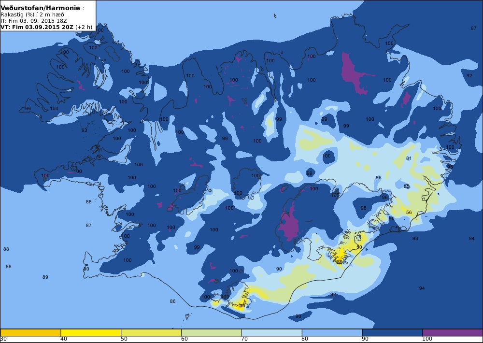
Task: Click the 'VT: Fim 03.09.2015 20Z (+2 h)' line
Action: click(46, 27)
